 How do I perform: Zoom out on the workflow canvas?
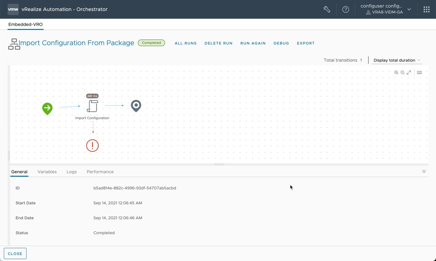pos(402,72)
